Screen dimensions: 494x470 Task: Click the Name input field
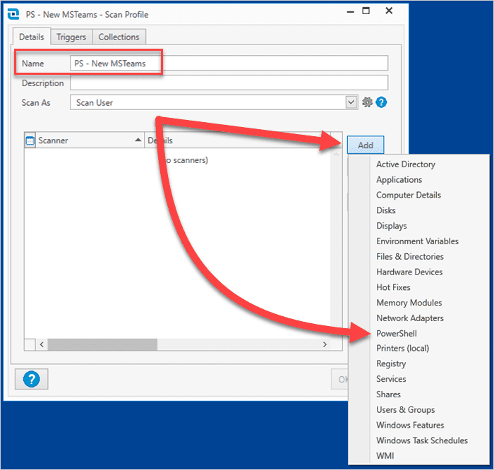[229, 64]
